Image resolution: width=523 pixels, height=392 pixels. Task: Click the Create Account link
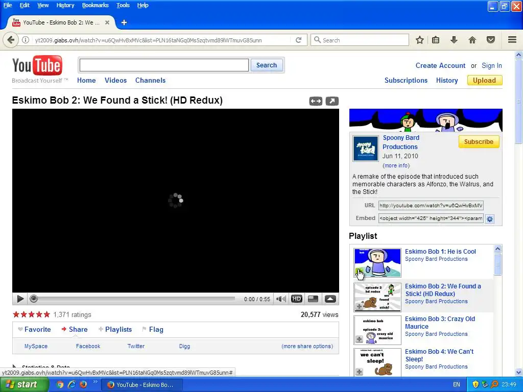[x=440, y=66]
